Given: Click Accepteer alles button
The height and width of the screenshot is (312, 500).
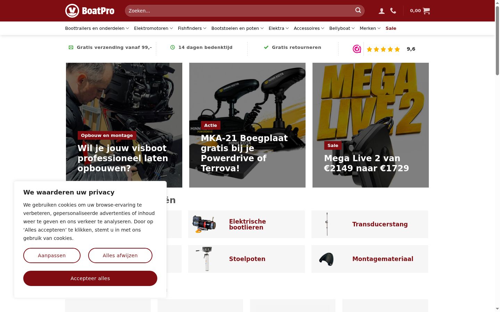Looking at the screenshot, I should tap(90, 278).
